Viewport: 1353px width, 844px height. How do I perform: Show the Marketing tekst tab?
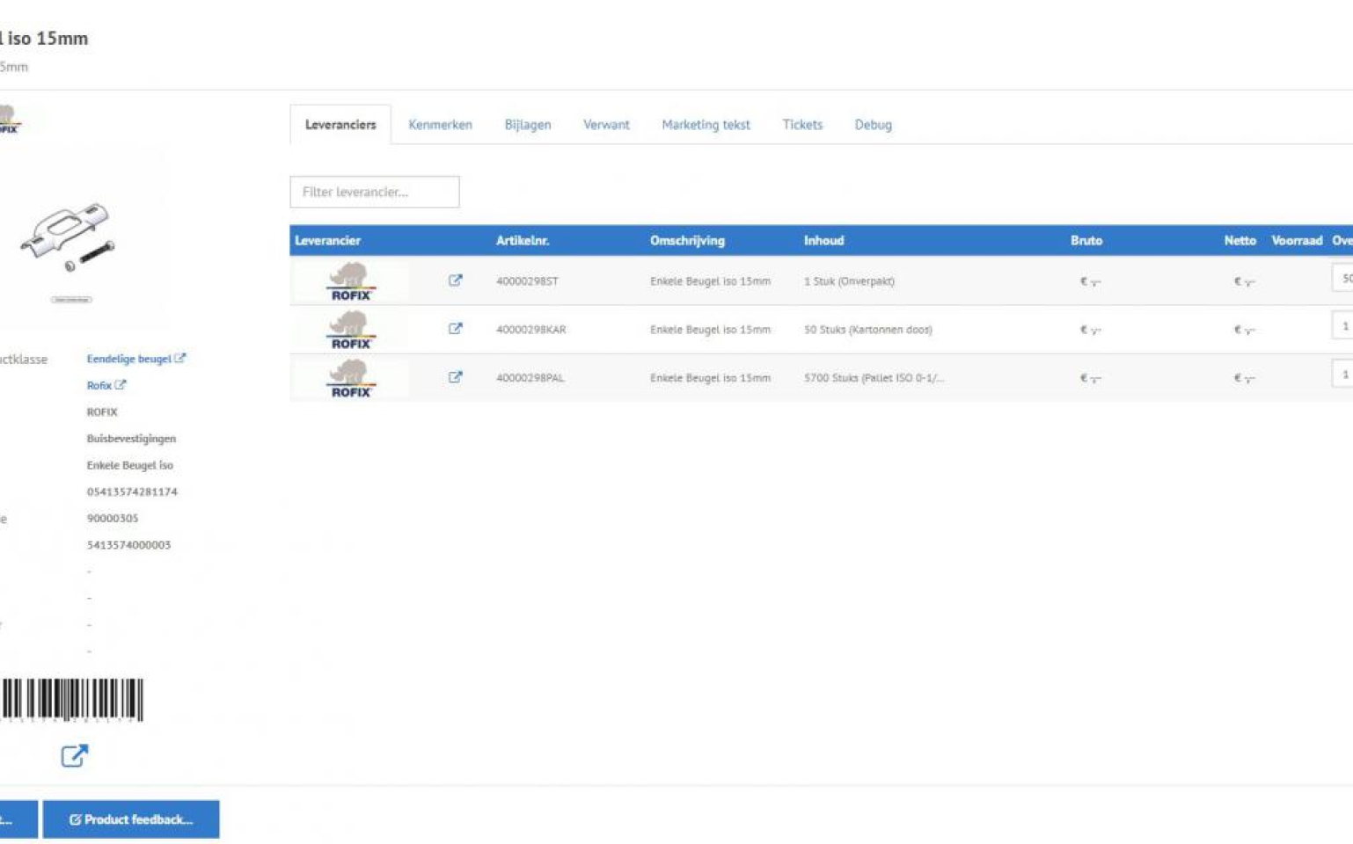tap(706, 125)
